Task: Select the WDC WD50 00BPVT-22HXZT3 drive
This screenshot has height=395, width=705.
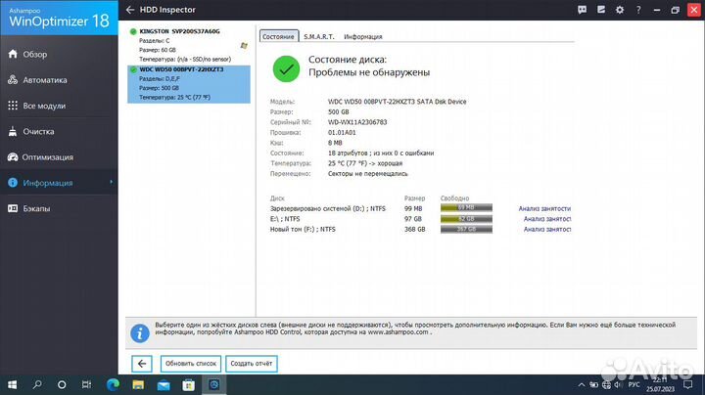Action: 188,84
